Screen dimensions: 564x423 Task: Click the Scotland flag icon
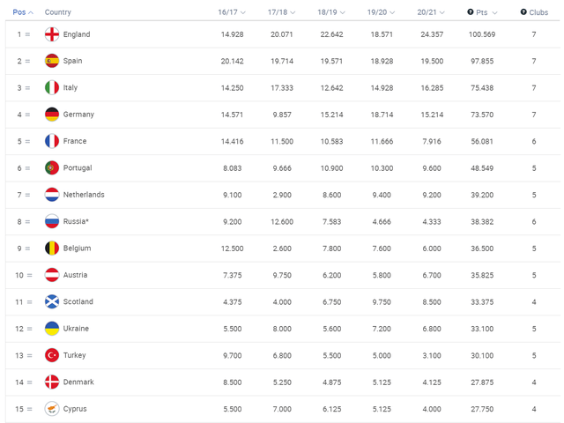click(52, 301)
